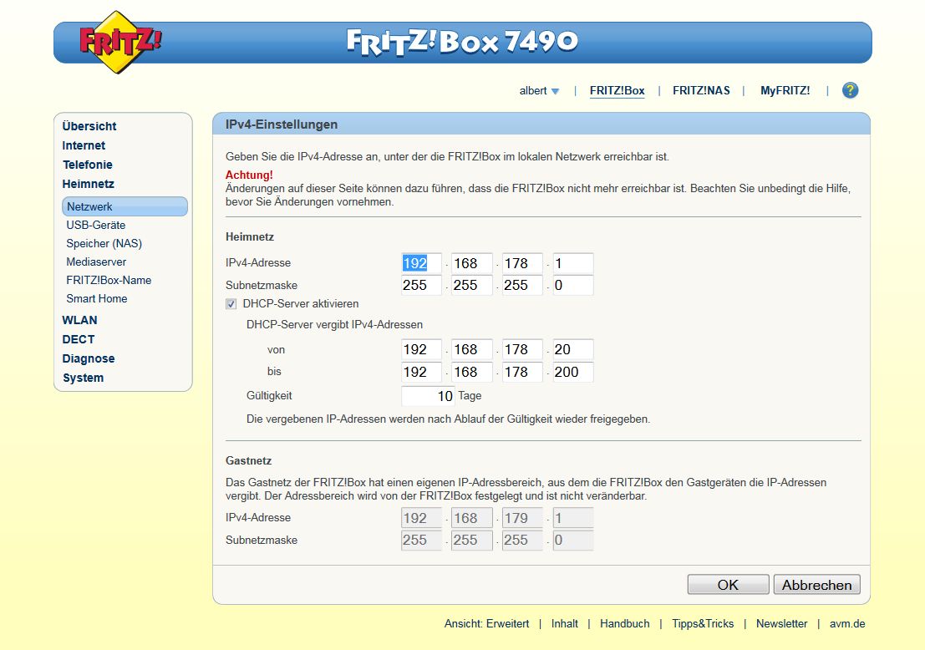This screenshot has width=925, height=650.
Task: Focus Heimnetz IPv4-Adresse first octet 192
Action: click(x=421, y=263)
